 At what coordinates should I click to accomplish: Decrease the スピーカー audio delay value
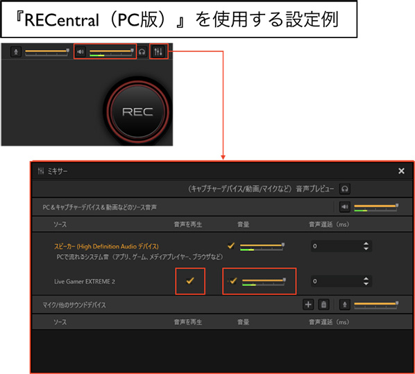(x=366, y=249)
